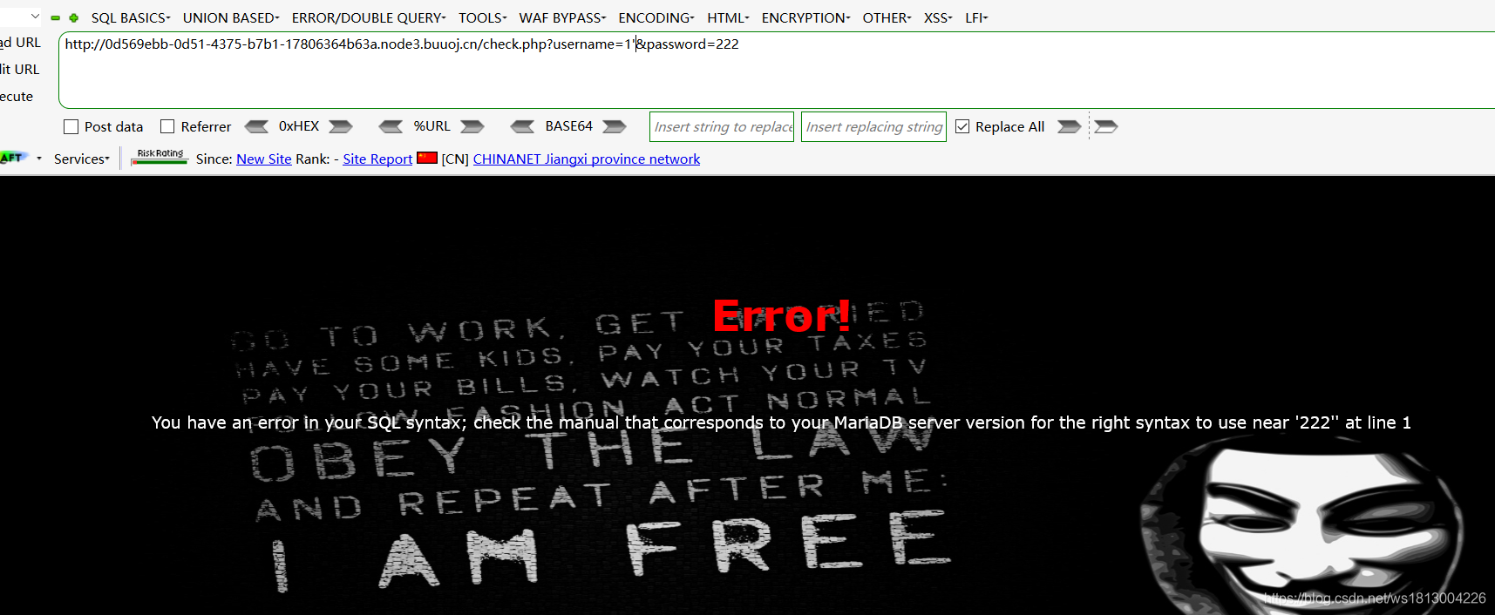Click the left arrow before %URL
This screenshot has width=1495, height=615.
[391, 127]
